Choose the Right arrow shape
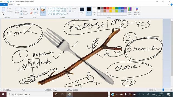173x97 pixels. [59, 11]
